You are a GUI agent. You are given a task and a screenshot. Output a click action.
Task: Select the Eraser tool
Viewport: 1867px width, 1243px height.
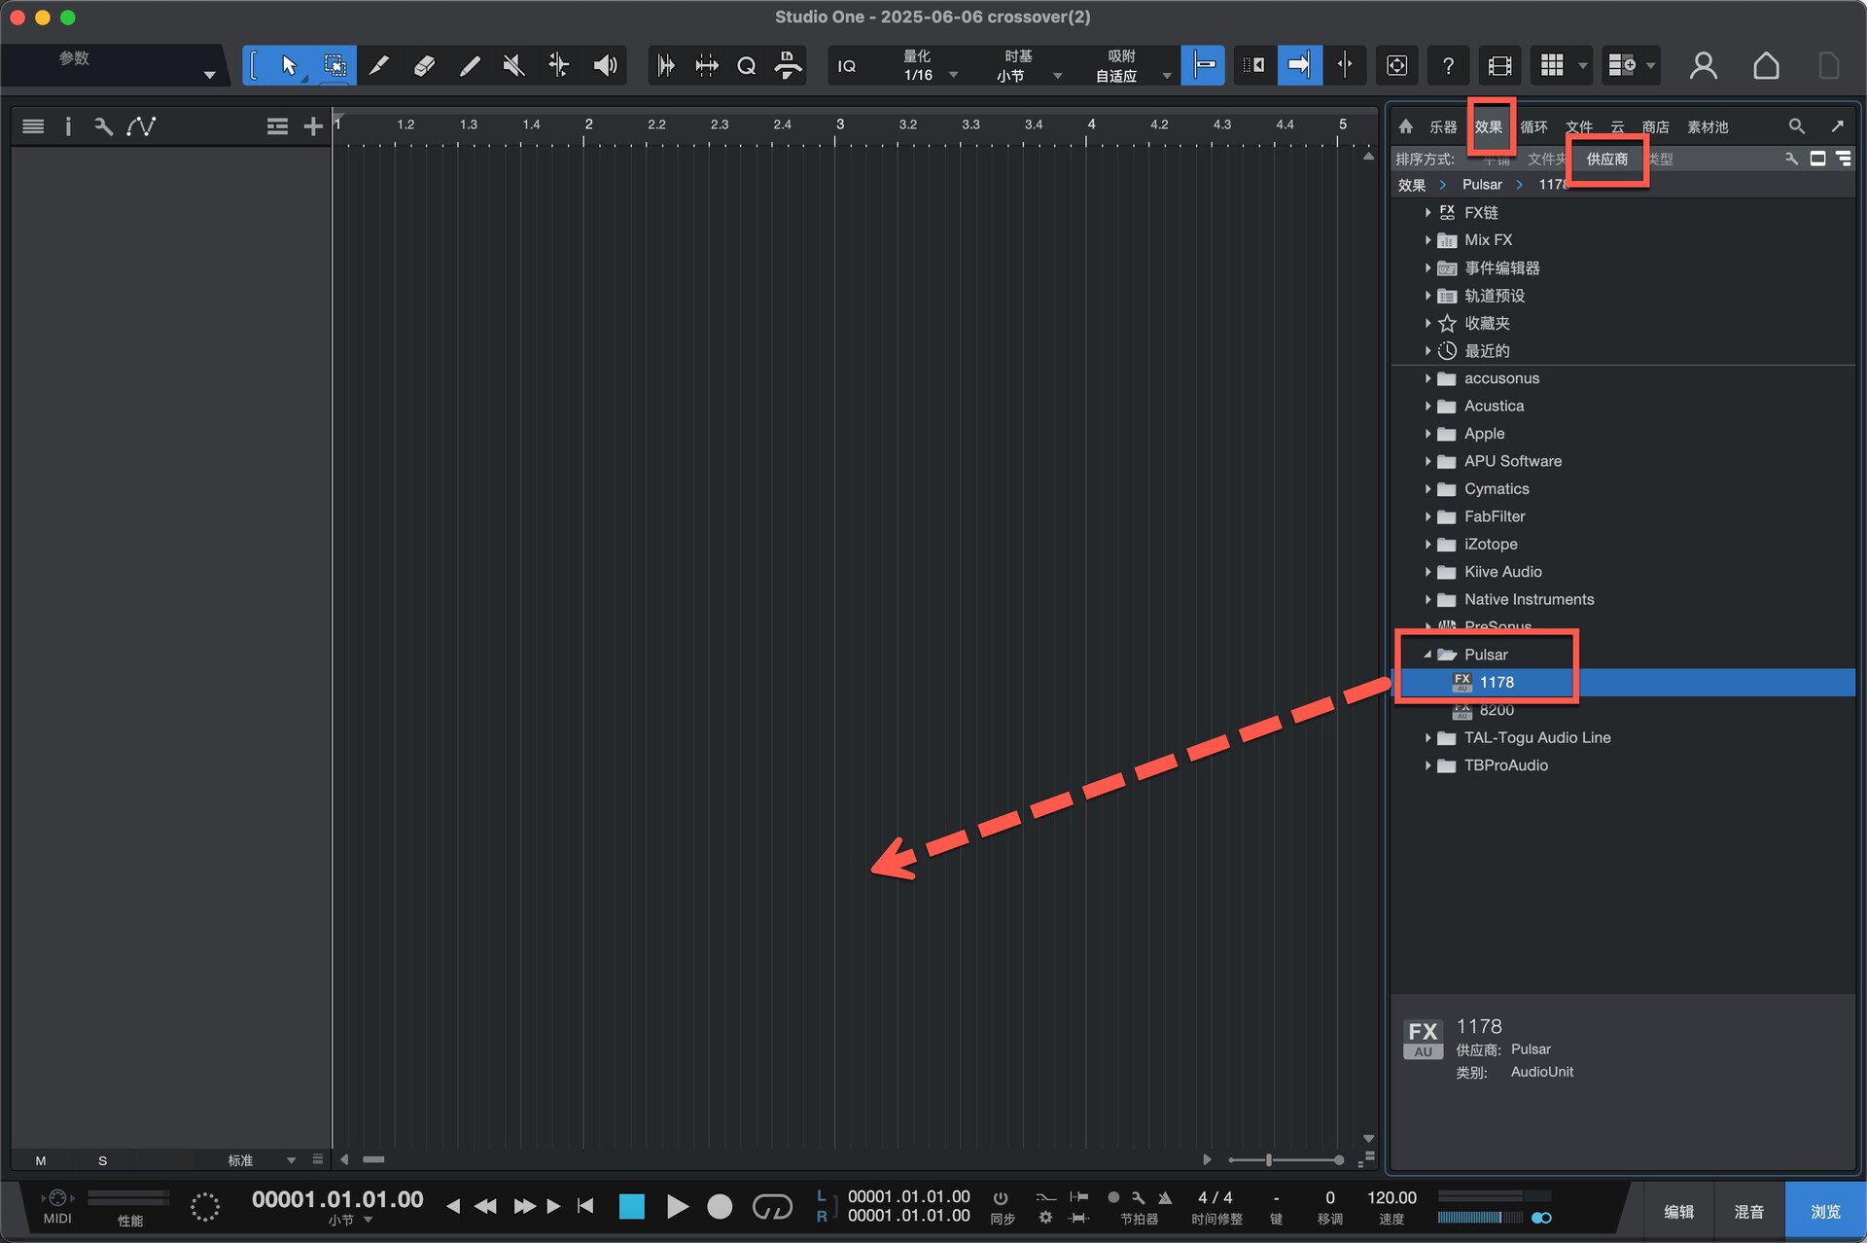[424, 65]
